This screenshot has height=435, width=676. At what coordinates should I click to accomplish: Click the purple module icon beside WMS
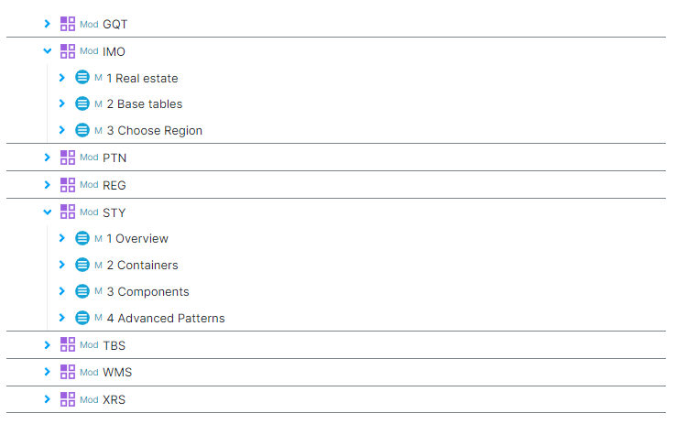pos(68,372)
